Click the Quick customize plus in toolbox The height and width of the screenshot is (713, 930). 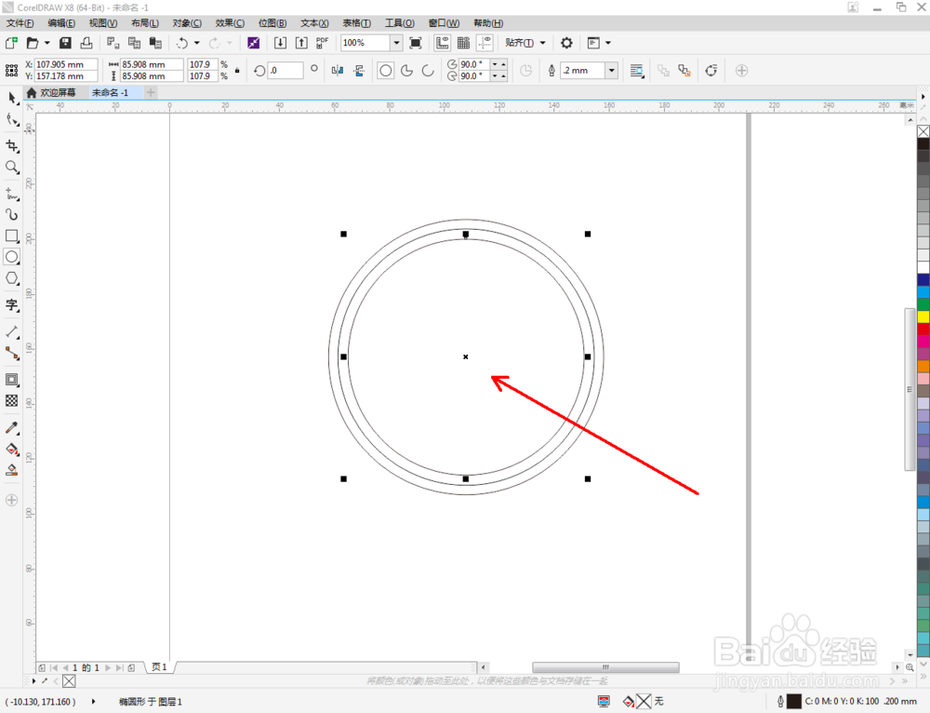(12, 500)
